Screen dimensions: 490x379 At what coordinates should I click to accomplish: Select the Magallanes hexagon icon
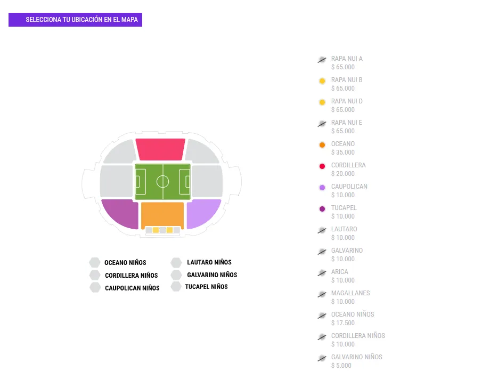(x=322, y=294)
